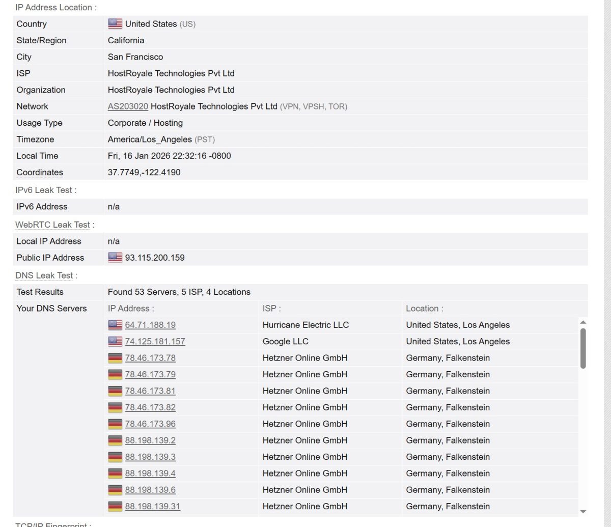The width and height of the screenshot is (611, 527).
Task: Click the US flag beside 74.125.181.157
Action: pyautogui.click(x=115, y=342)
